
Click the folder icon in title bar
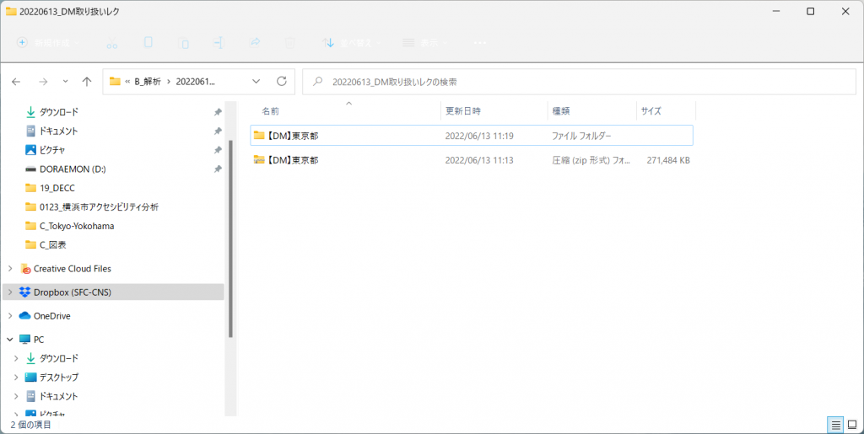pos(10,11)
